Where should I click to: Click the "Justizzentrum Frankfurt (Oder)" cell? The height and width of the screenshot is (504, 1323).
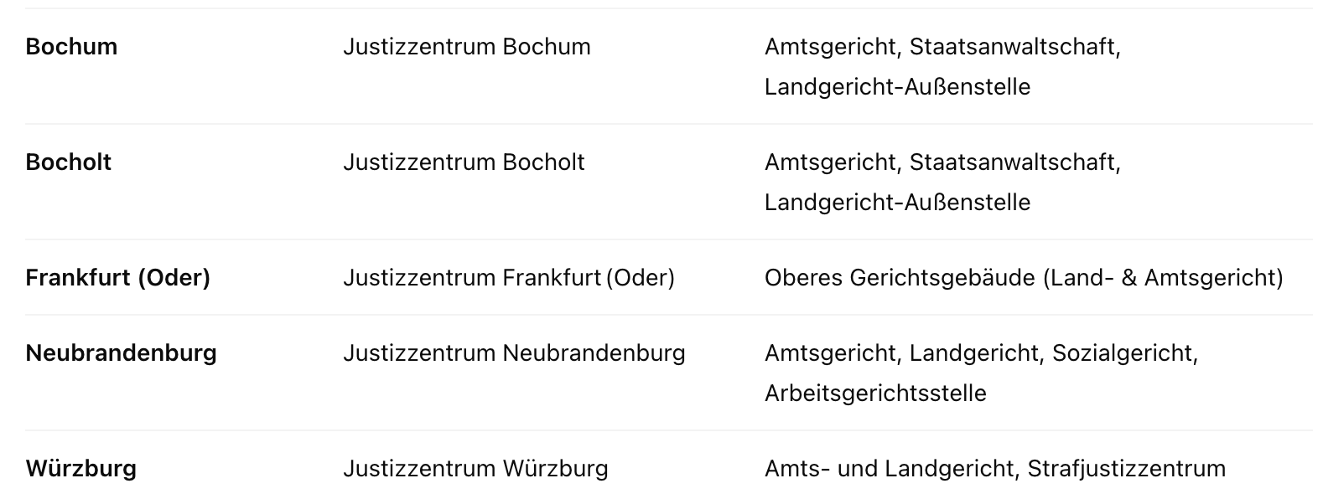(x=508, y=278)
